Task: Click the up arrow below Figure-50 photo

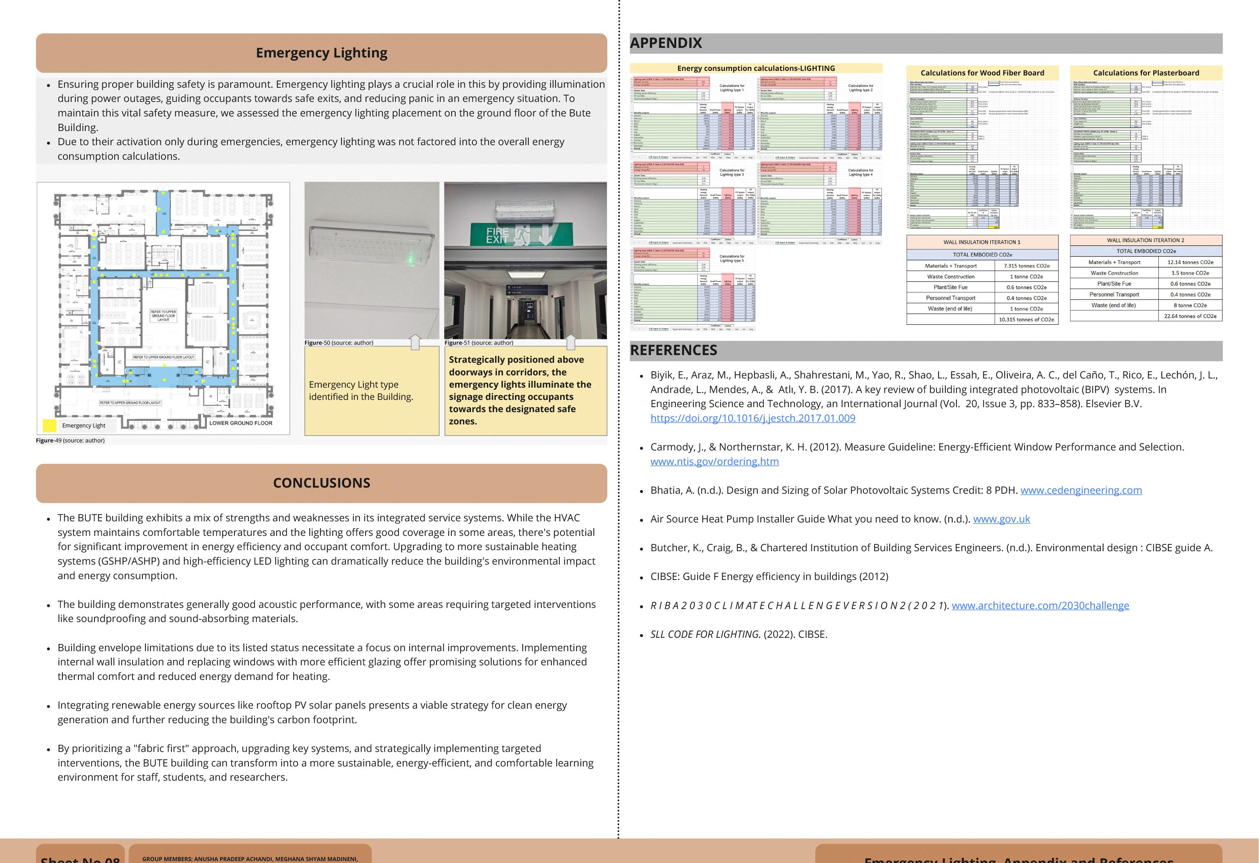Action: point(415,342)
